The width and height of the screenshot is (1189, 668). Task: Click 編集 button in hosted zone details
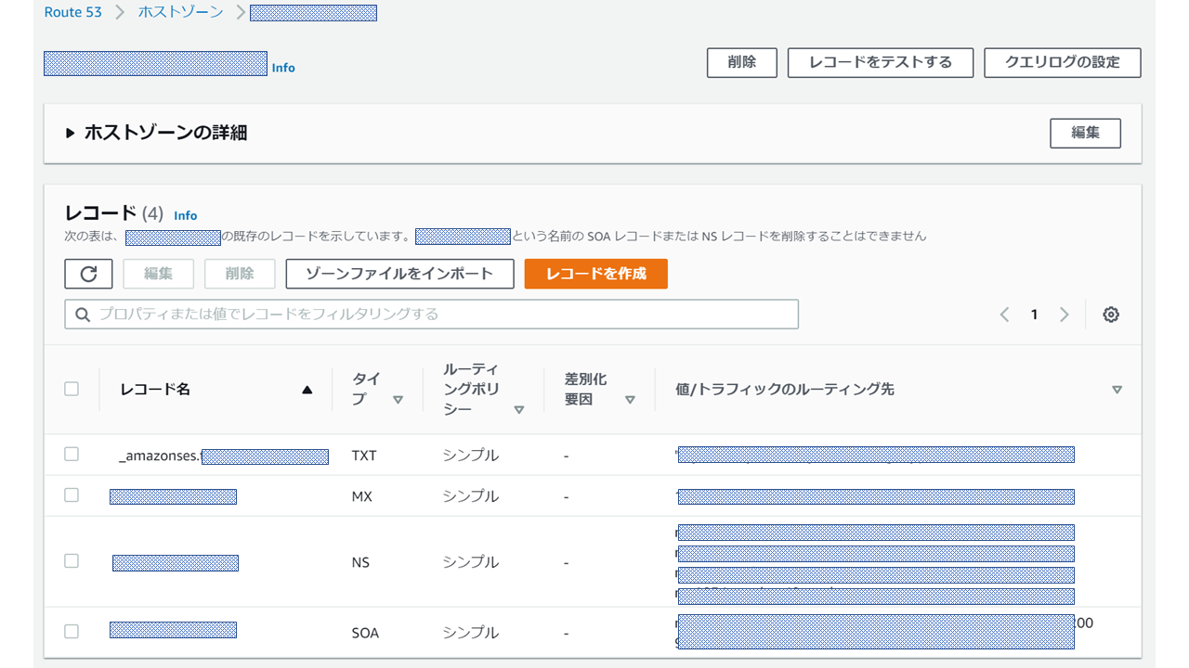tap(1085, 133)
